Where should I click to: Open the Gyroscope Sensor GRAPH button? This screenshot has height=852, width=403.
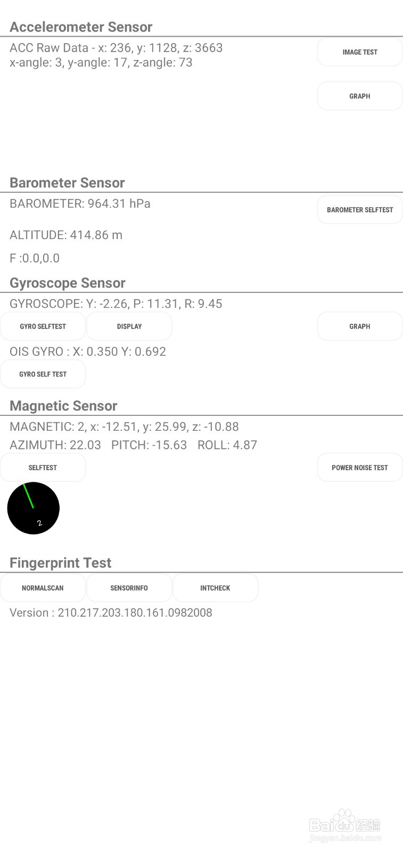359,326
